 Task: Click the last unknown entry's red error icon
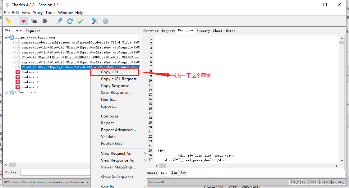18,87
